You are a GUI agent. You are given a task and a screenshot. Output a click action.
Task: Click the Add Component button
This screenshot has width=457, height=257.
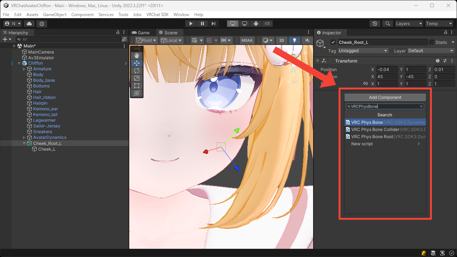385,97
